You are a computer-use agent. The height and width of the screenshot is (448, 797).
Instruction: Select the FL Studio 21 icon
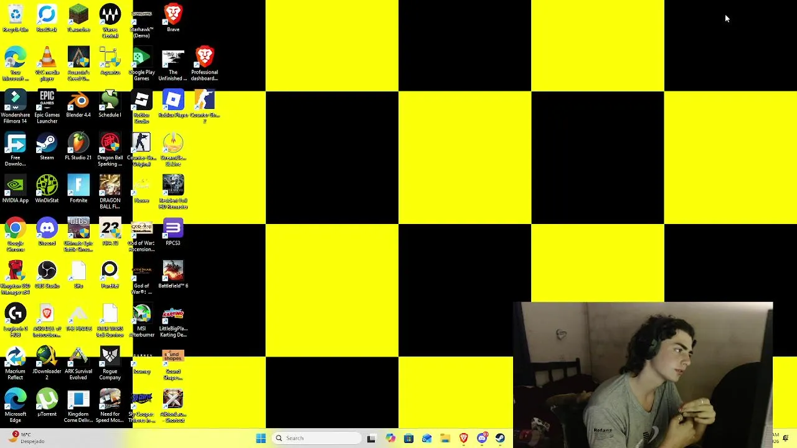tap(78, 147)
